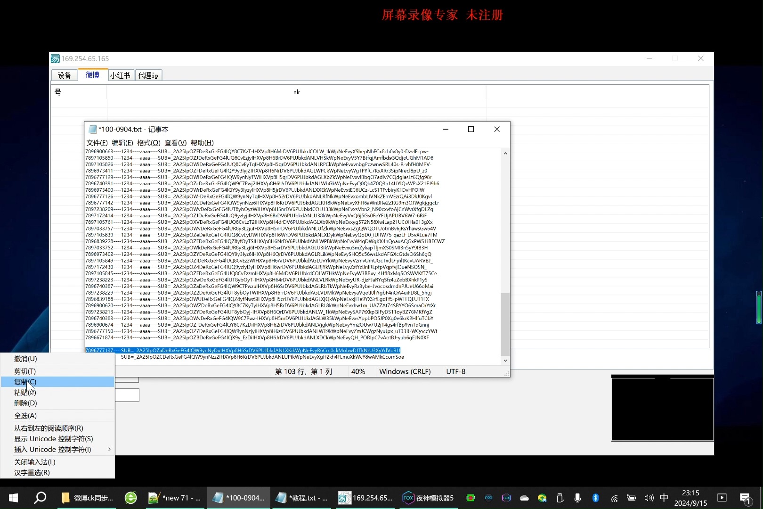Switch to 夜神模拟器5 taskbar item

[429, 498]
